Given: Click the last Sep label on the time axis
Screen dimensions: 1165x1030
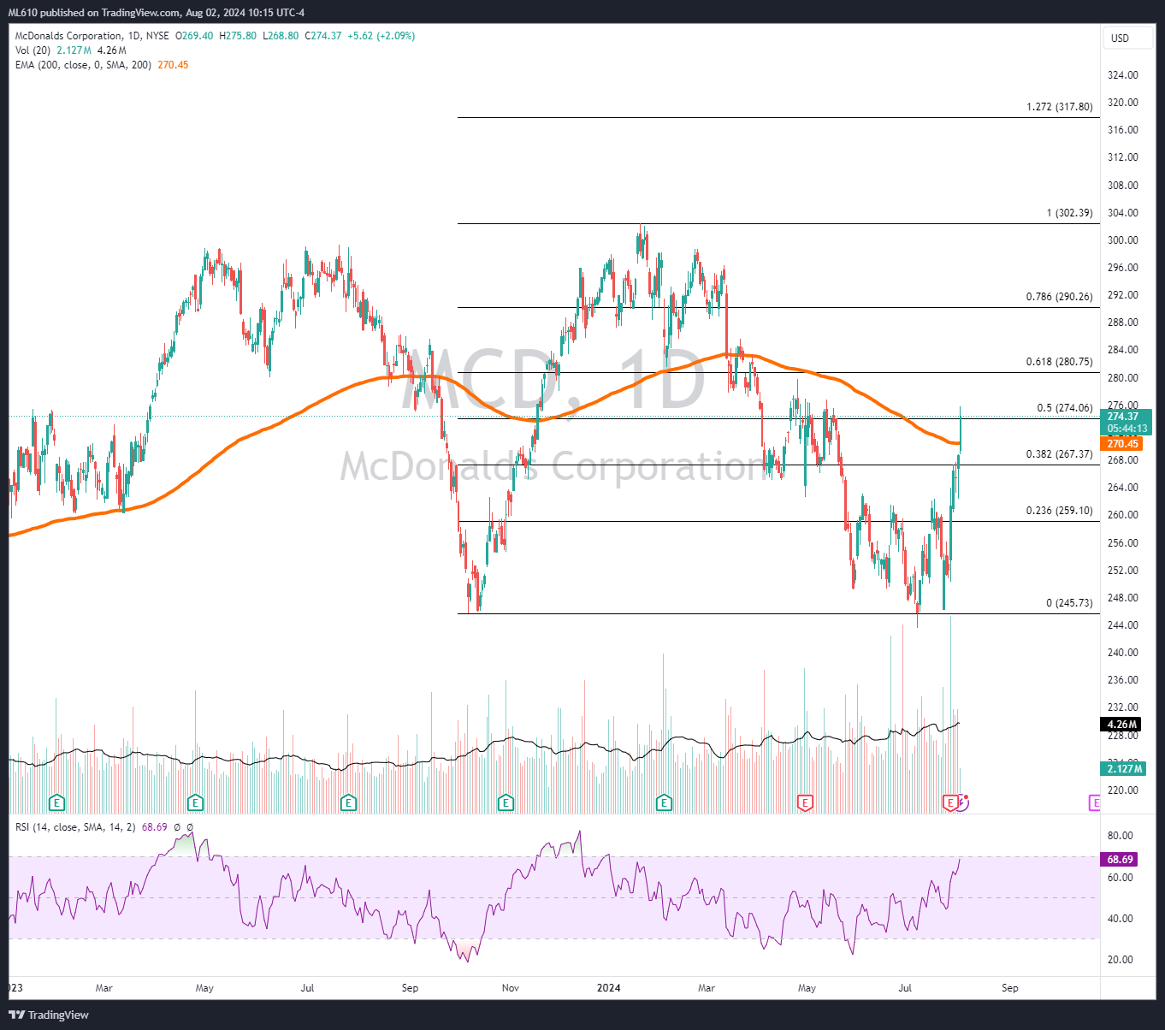Looking at the screenshot, I should tap(1010, 988).
